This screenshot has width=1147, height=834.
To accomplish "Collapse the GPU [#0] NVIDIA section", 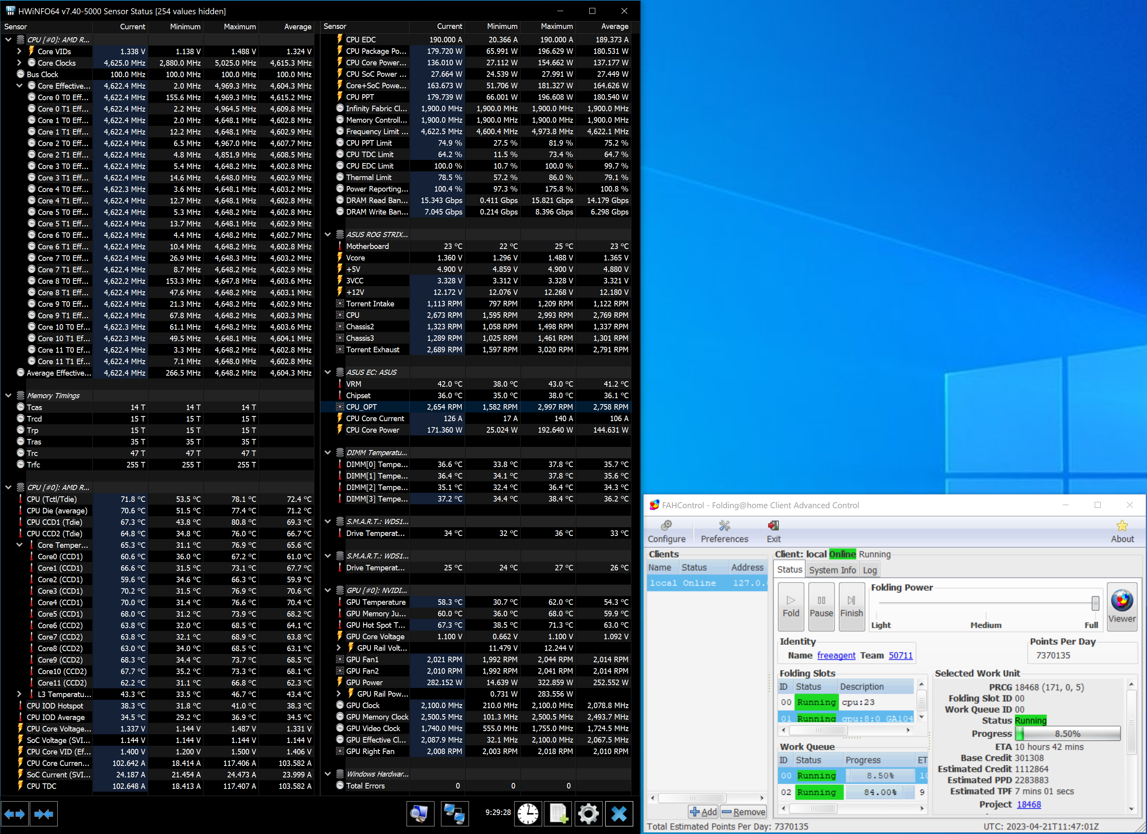I will pyautogui.click(x=328, y=590).
